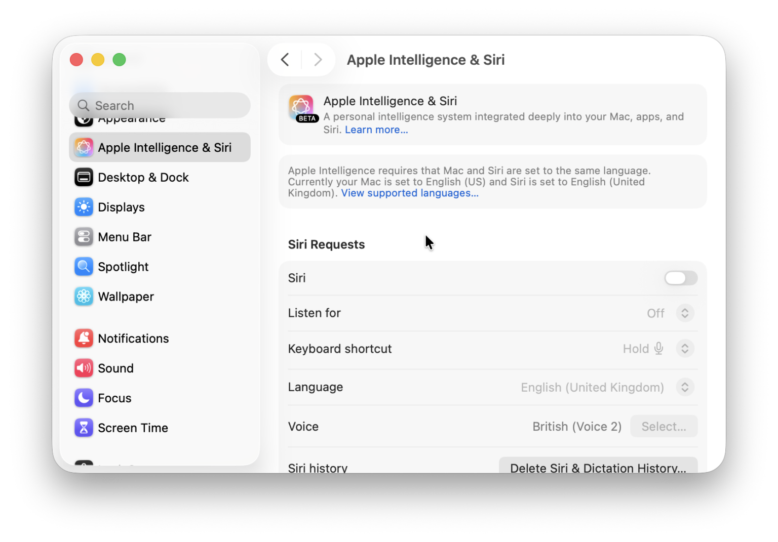Focus the Search field in the sidebar
The height and width of the screenshot is (542, 778).
click(160, 105)
